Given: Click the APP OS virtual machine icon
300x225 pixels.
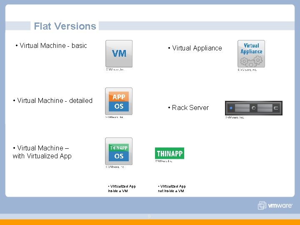Looking at the screenshot, I should (119, 101).
